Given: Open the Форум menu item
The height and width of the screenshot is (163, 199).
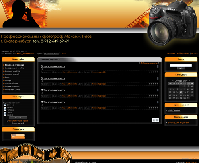Looking at the screenshot, I should tap(8, 80).
